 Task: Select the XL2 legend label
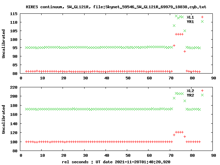[x=190, y=91]
